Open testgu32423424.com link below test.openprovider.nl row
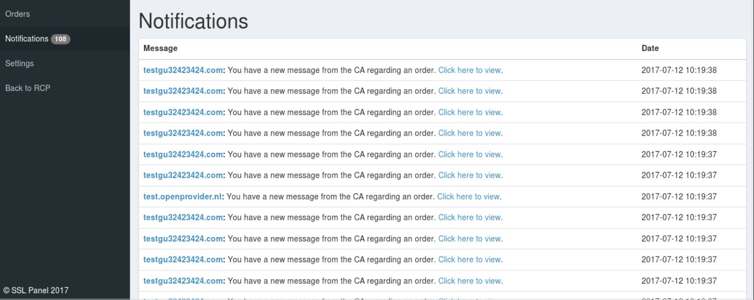Viewport: 754px width, 300px height. (x=183, y=217)
